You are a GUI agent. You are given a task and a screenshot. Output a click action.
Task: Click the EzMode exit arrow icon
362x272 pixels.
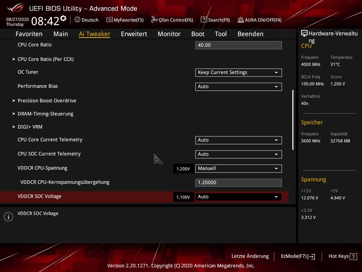pos(311,256)
